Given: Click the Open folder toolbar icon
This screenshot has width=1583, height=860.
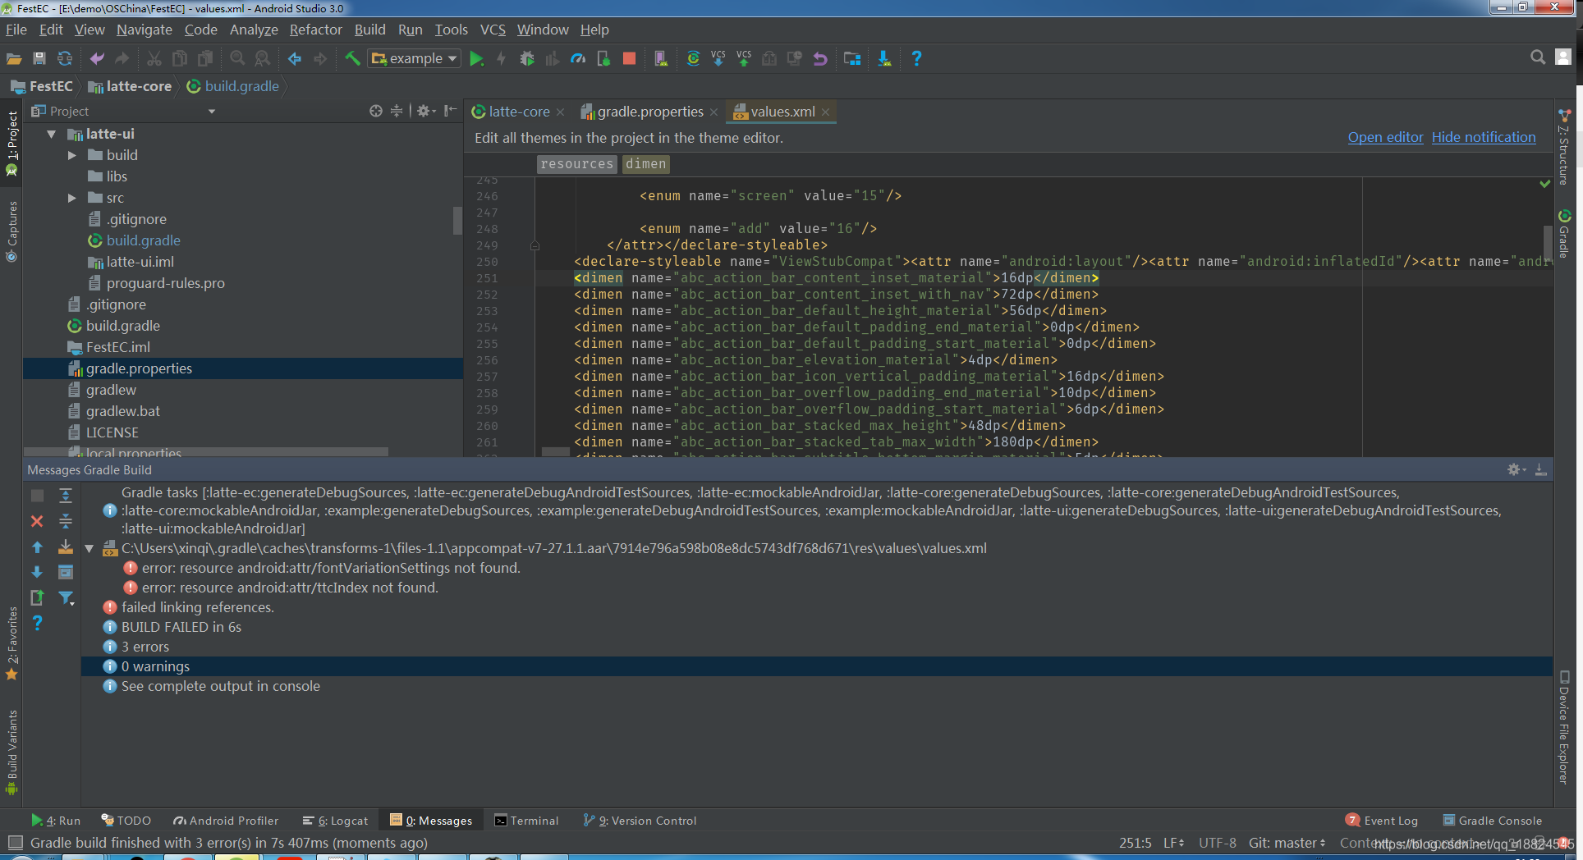Looking at the screenshot, I should [x=14, y=58].
